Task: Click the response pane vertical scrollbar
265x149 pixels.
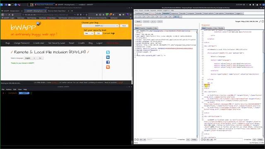Action: pos(263,84)
